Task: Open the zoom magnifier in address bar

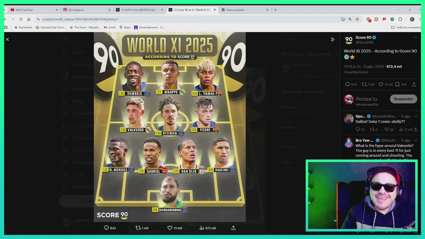Action: (x=350, y=19)
